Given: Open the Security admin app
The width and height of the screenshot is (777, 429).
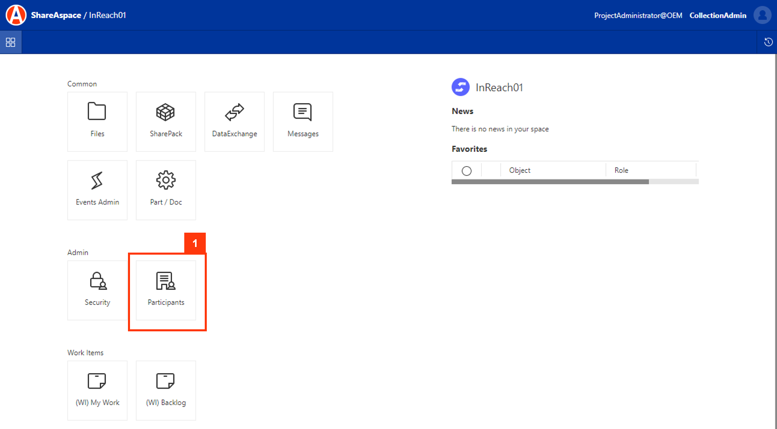Looking at the screenshot, I should (97, 290).
